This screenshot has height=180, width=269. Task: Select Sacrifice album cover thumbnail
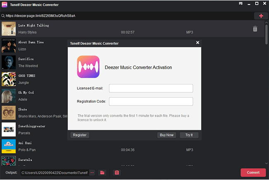point(9,62)
